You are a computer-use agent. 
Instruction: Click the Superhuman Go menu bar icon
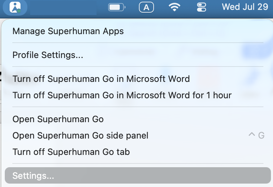click(15, 7)
